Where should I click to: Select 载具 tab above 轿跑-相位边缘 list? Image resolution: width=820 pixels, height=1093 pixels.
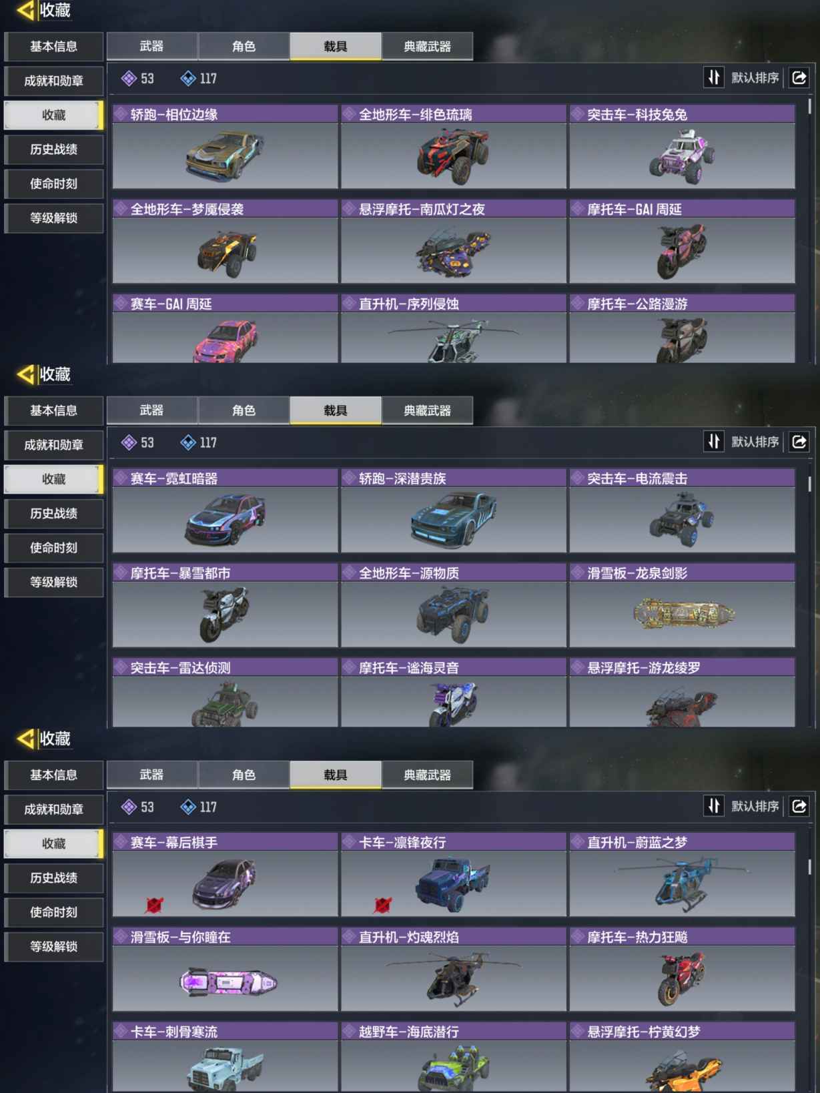click(x=336, y=46)
